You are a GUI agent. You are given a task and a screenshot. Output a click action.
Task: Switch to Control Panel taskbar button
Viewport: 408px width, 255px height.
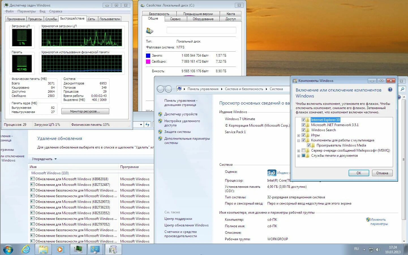(95, 249)
